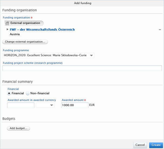
Task: Remove the organisation with the minus icon
Action: (x=160, y=30)
